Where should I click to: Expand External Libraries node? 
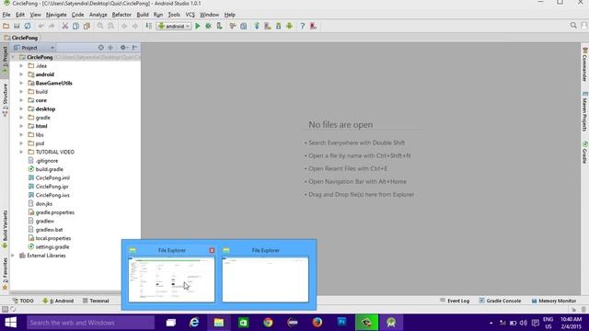[x=13, y=256]
